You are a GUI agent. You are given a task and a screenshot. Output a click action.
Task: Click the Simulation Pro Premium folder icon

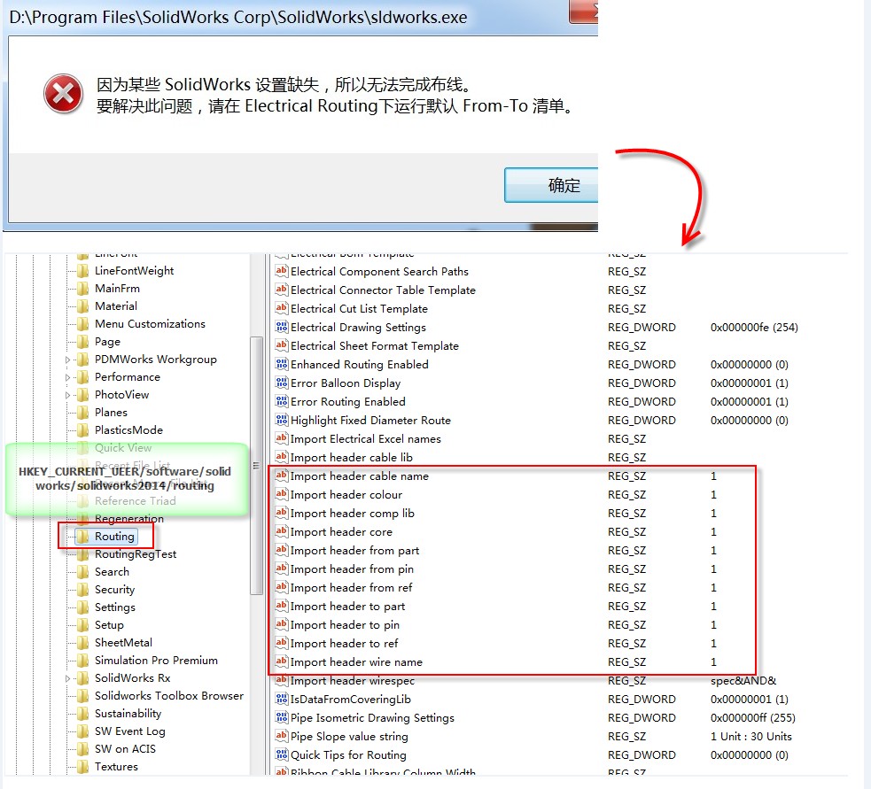pos(82,661)
